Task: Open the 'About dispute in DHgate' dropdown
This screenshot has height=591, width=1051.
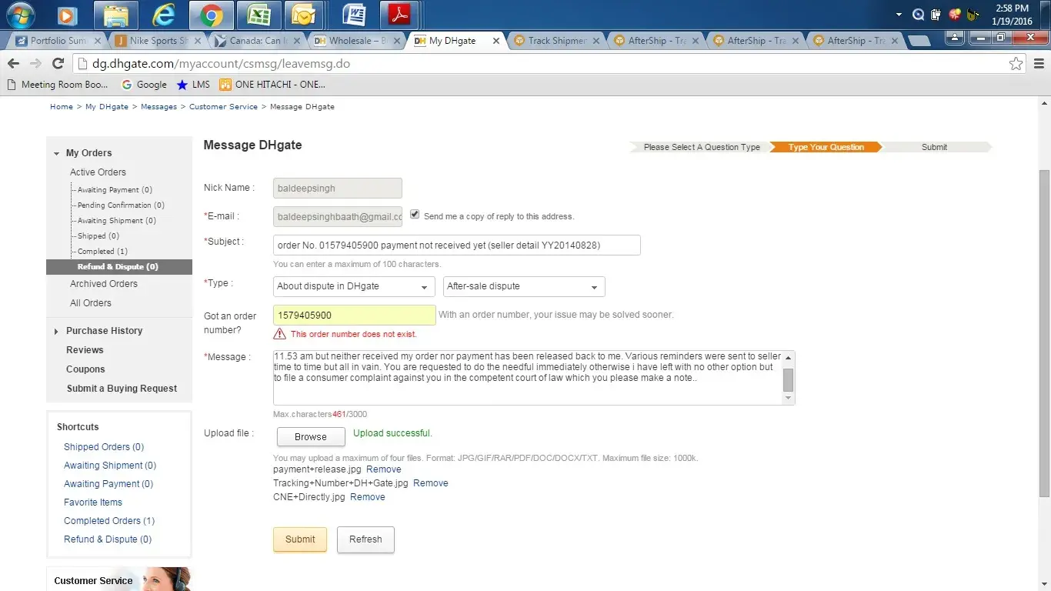Action: 354,286
